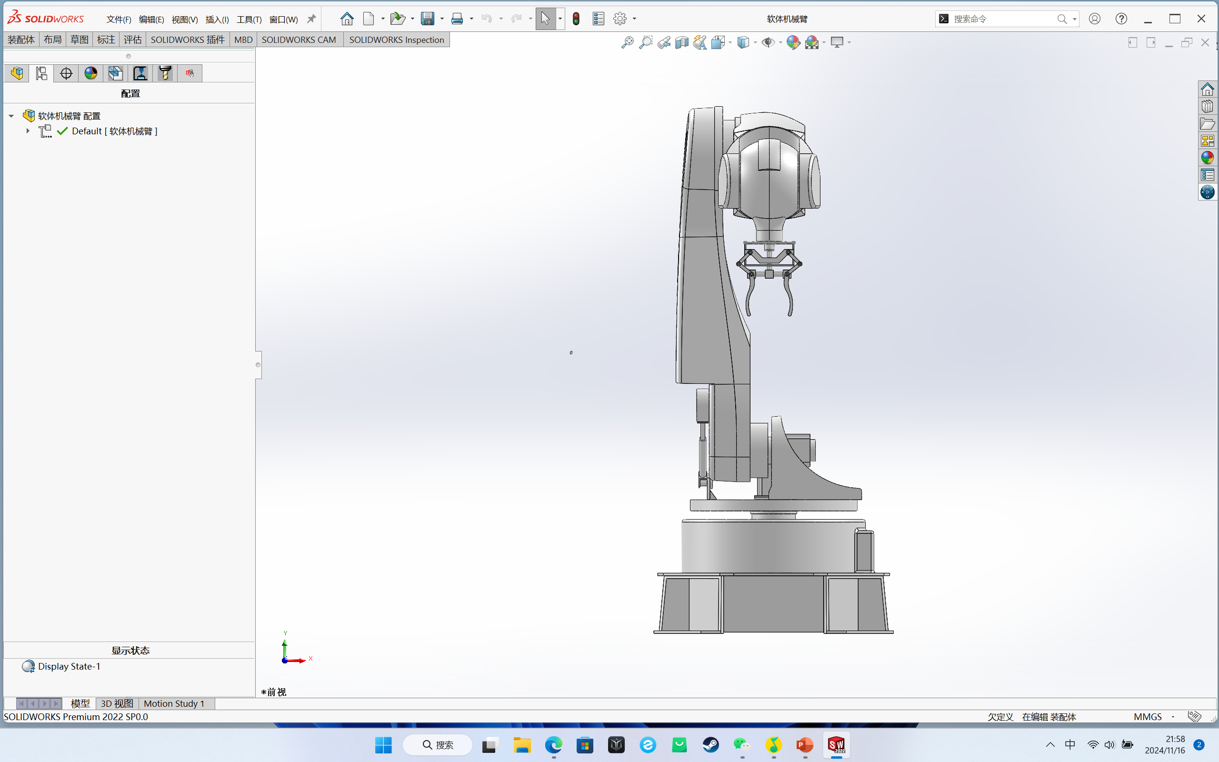Switch to Motion Study 1 tab

tap(174, 703)
